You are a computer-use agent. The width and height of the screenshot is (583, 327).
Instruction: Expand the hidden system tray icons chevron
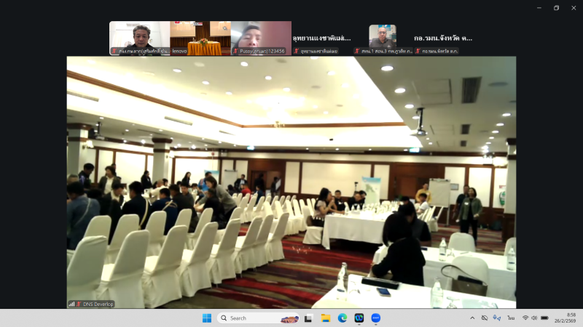tap(472, 318)
